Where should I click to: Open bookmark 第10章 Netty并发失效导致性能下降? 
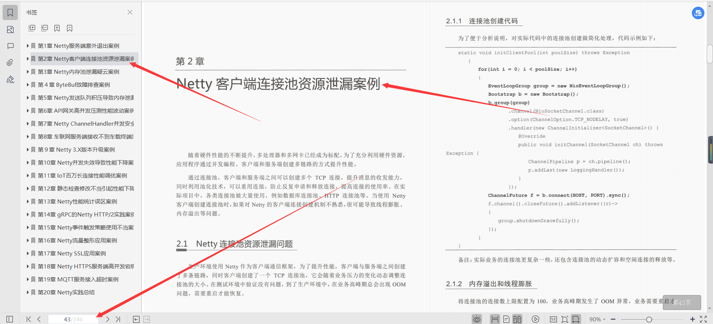(85, 163)
